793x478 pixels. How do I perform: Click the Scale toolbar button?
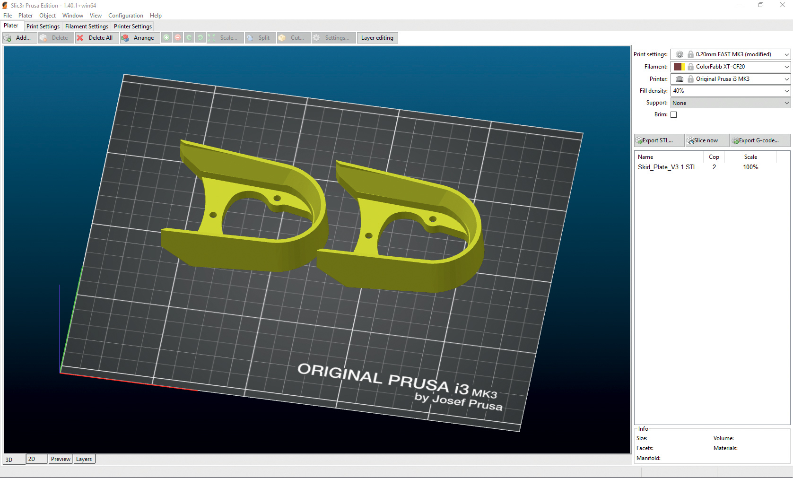click(x=225, y=38)
